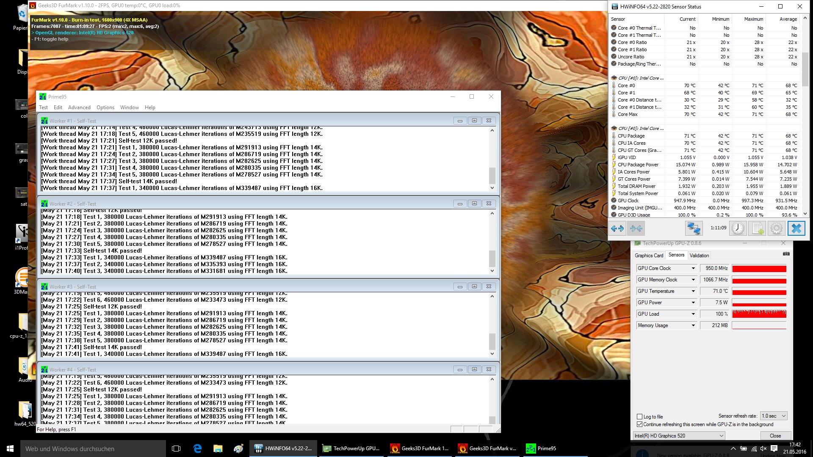The height and width of the screenshot is (457, 813).
Task: Open the GPU Memory Clock sensor dropdown
Action: point(693,280)
